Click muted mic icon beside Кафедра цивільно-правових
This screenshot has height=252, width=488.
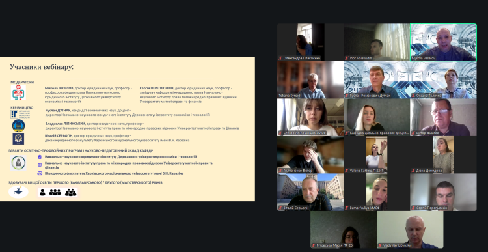347,133
